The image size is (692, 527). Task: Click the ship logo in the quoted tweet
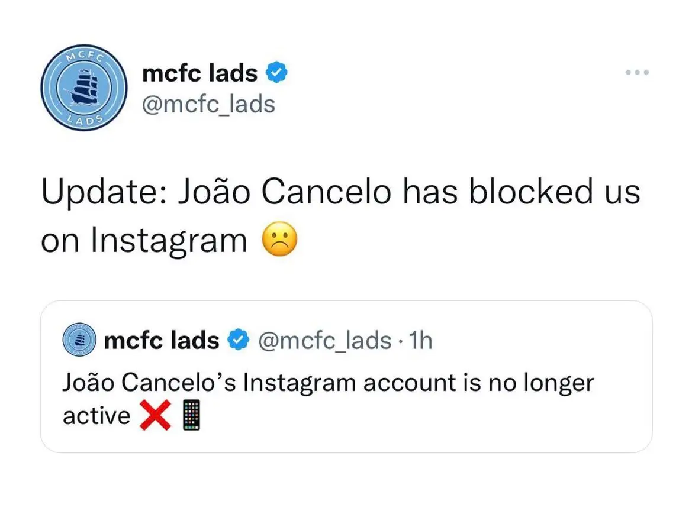point(79,340)
